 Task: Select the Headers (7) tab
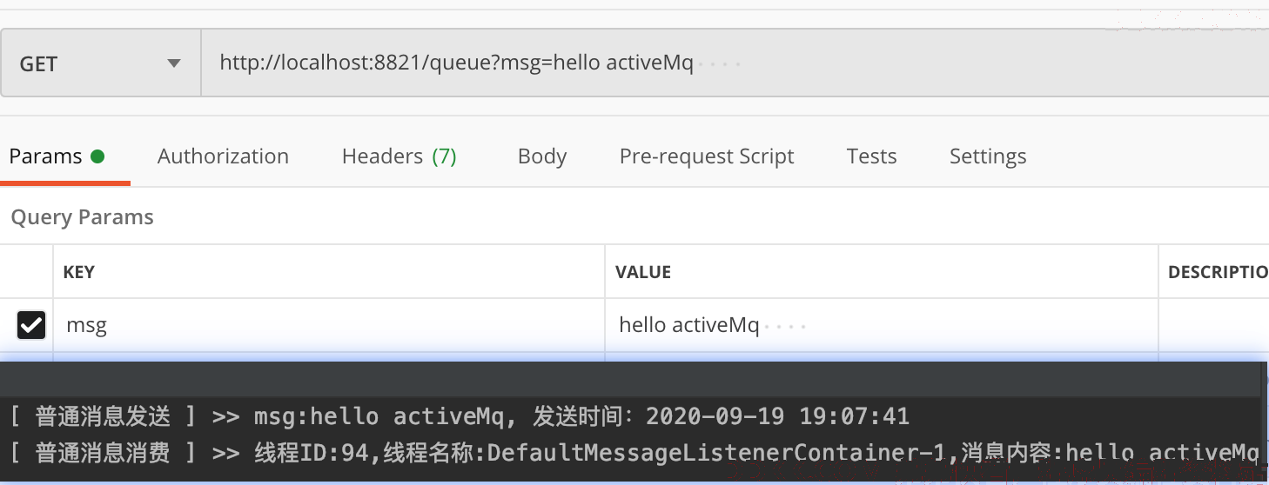[399, 156]
